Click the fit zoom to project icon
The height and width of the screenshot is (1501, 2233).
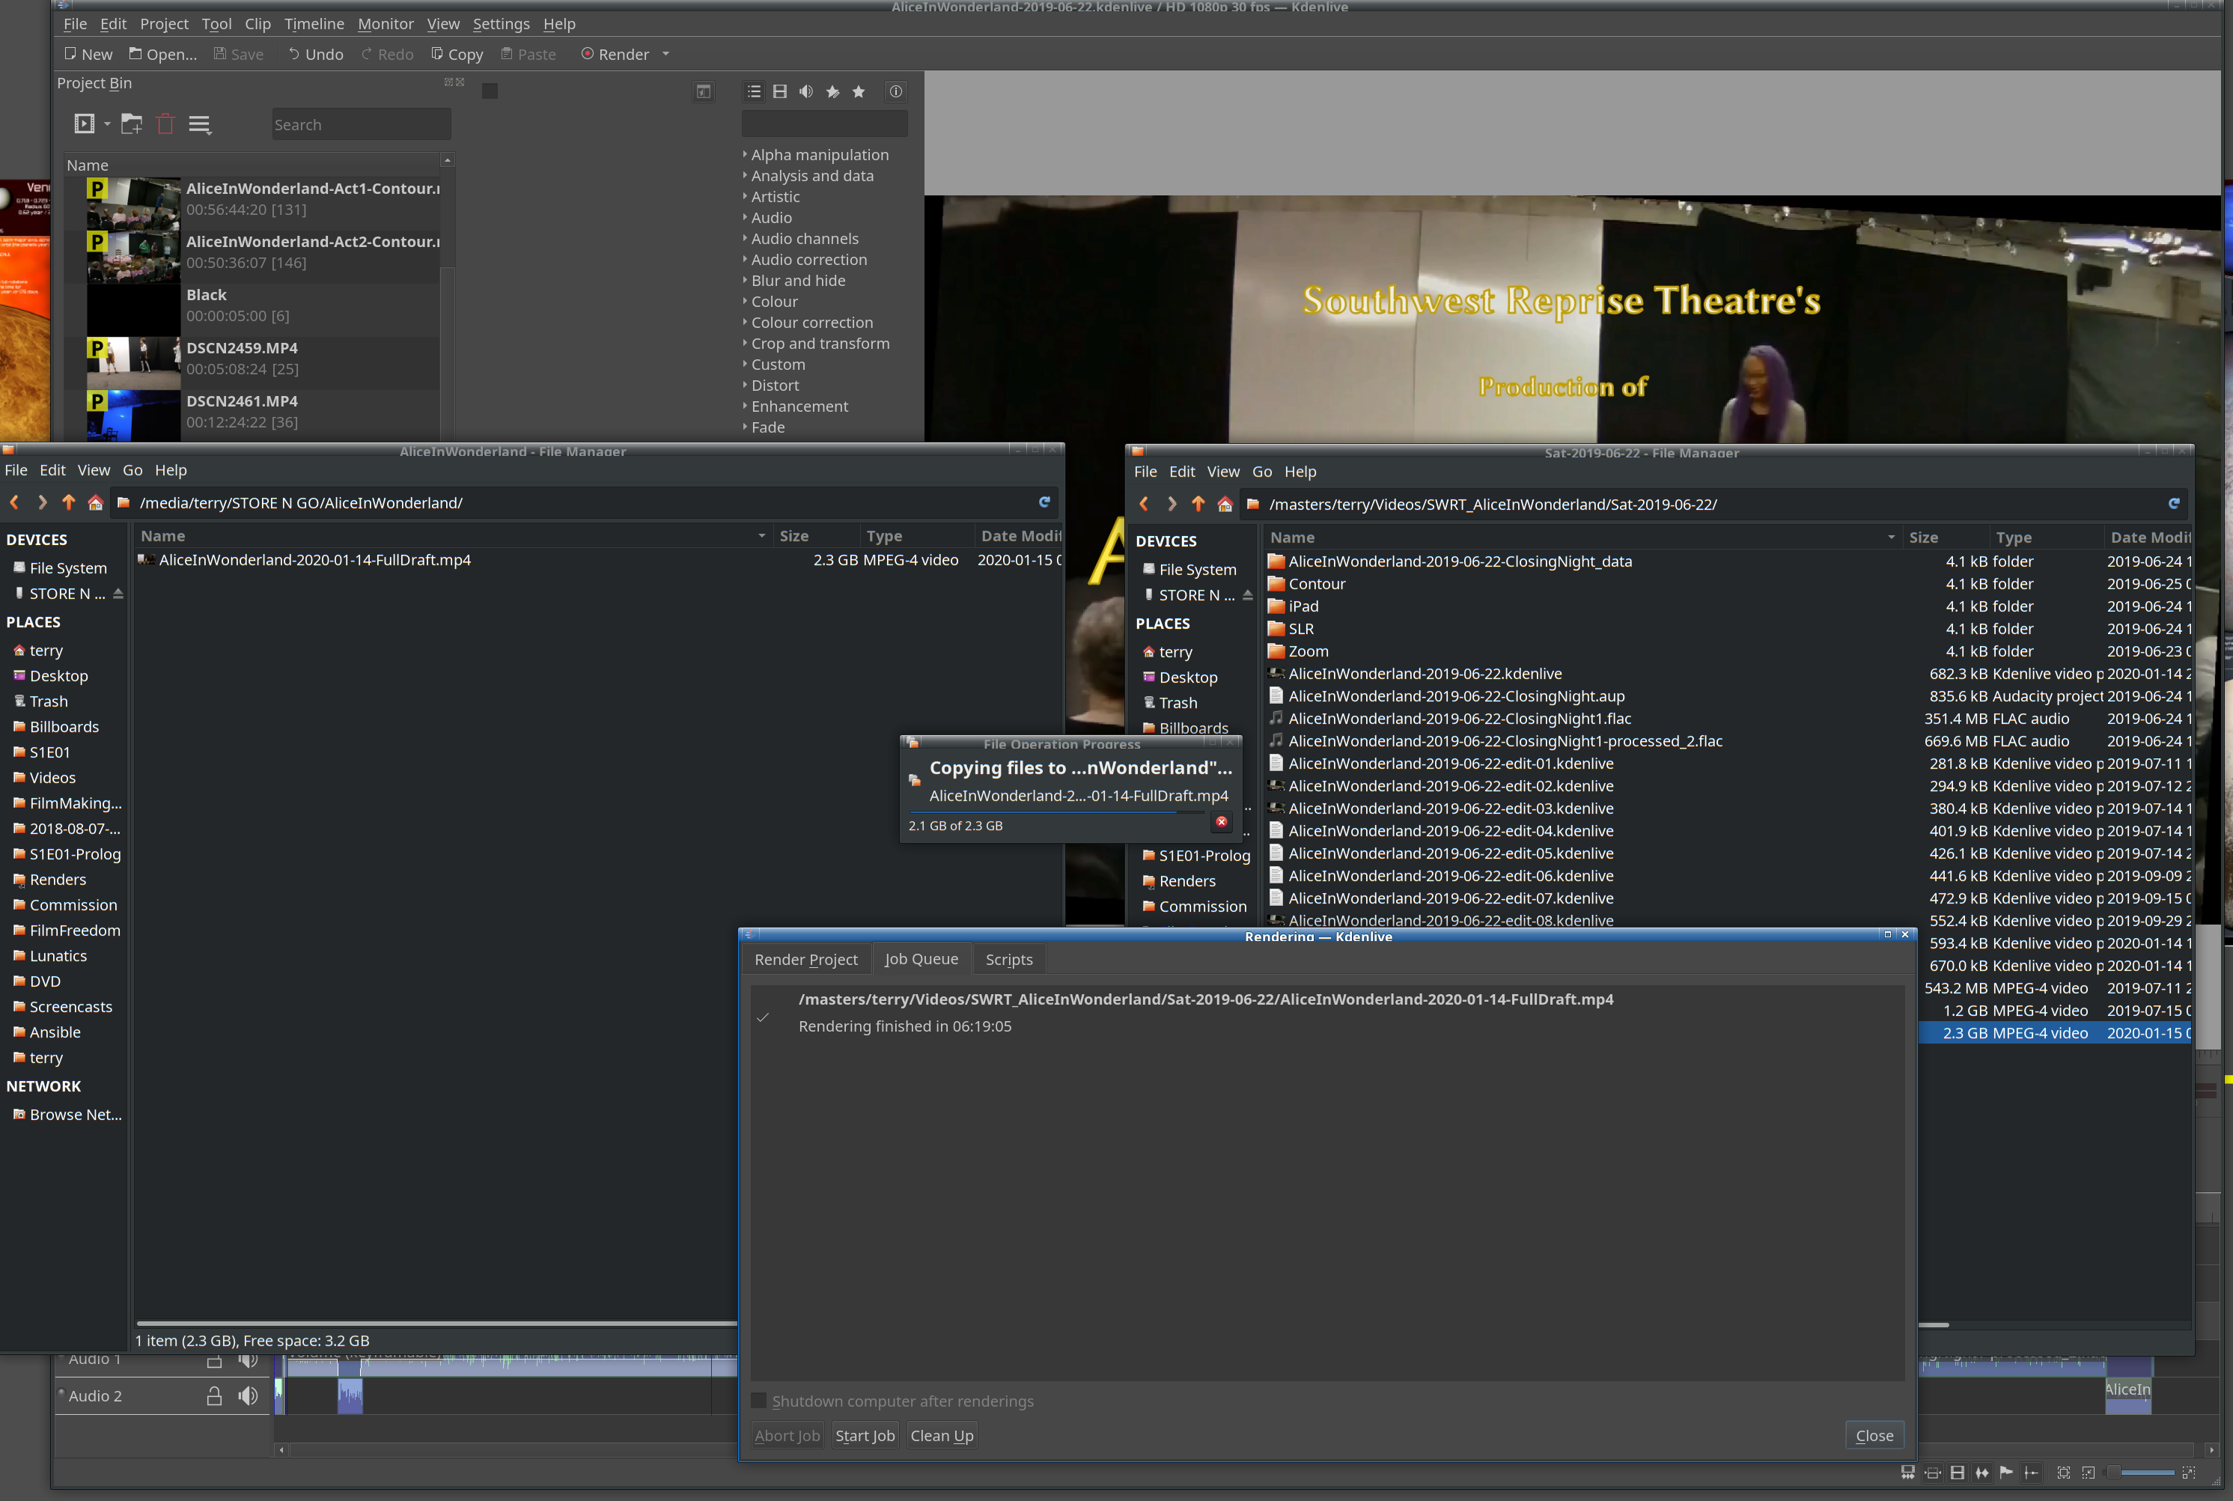point(2064,1473)
